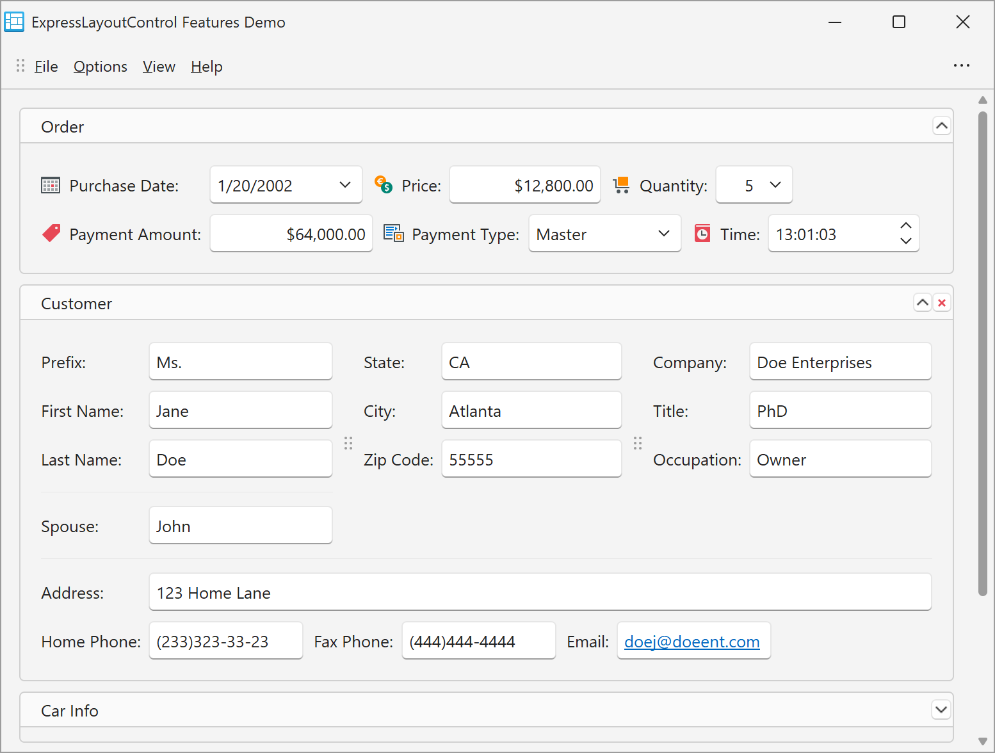
Task: Close the Customer group with red X
Action: point(941,303)
